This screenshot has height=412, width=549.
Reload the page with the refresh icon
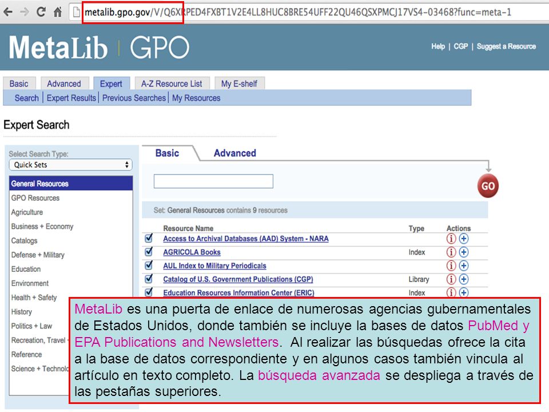point(41,12)
